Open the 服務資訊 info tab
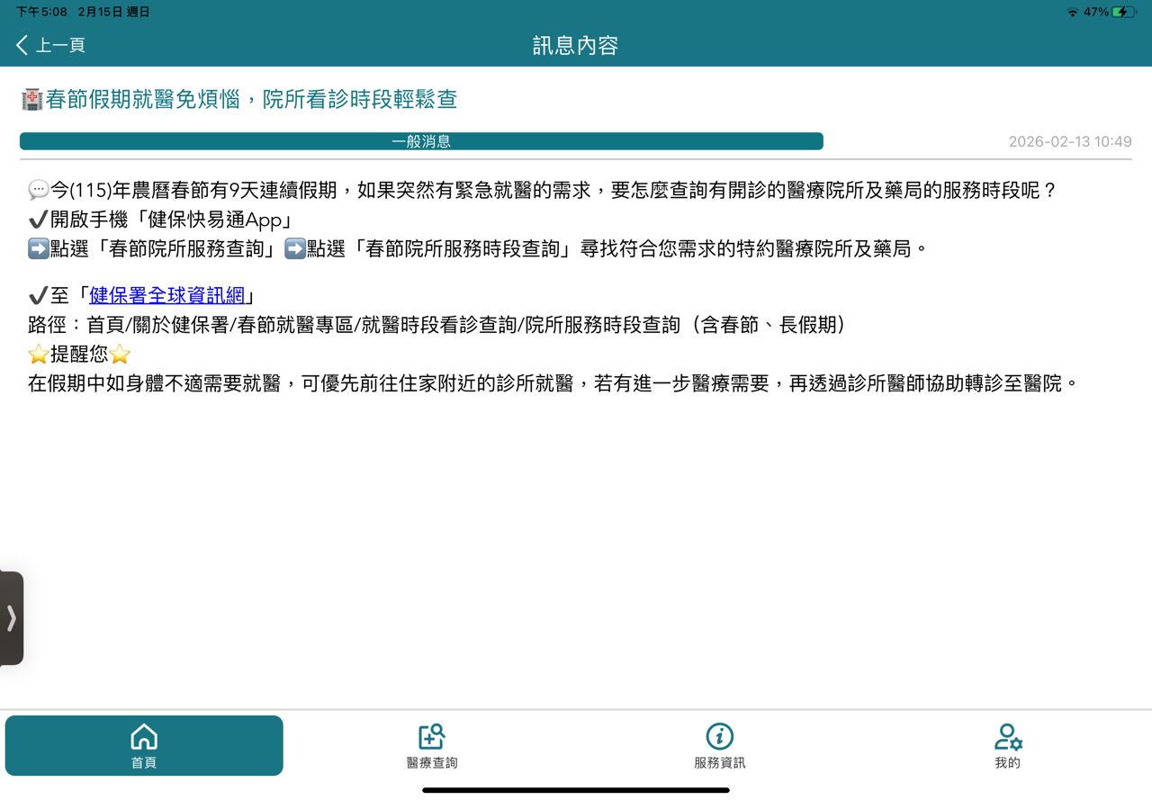The image size is (1152, 800). pyautogui.click(x=719, y=745)
